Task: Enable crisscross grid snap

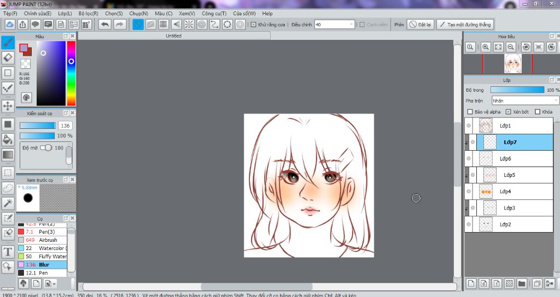Action: (x=164, y=25)
